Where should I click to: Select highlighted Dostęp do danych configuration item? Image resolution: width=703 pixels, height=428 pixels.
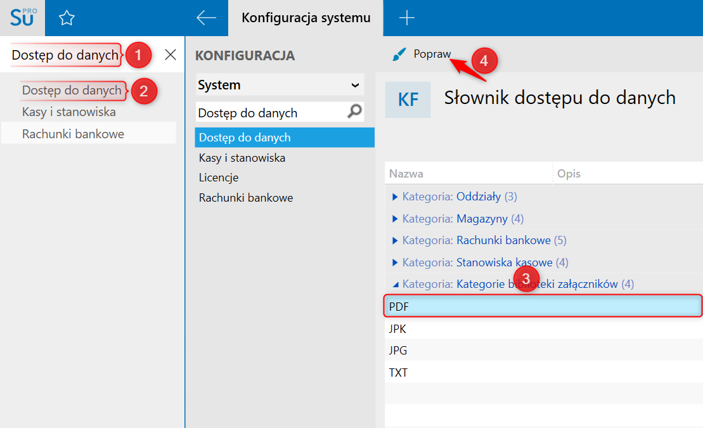285,138
